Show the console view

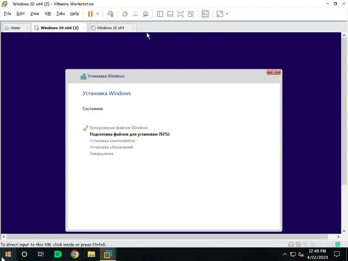tap(205, 14)
